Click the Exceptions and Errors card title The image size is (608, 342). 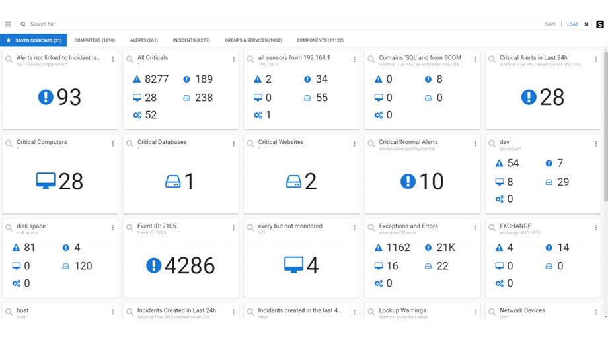pyautogui.click(x=408, y=226)
